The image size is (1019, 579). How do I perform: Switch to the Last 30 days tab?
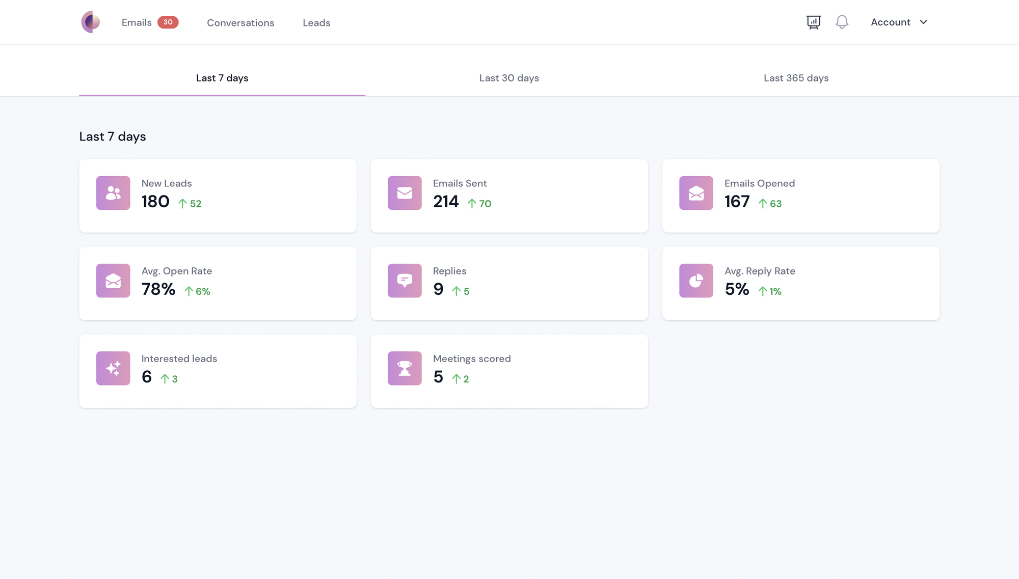tap(509, 78)
